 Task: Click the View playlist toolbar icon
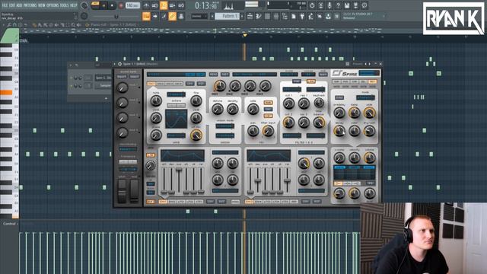point(250,16)
